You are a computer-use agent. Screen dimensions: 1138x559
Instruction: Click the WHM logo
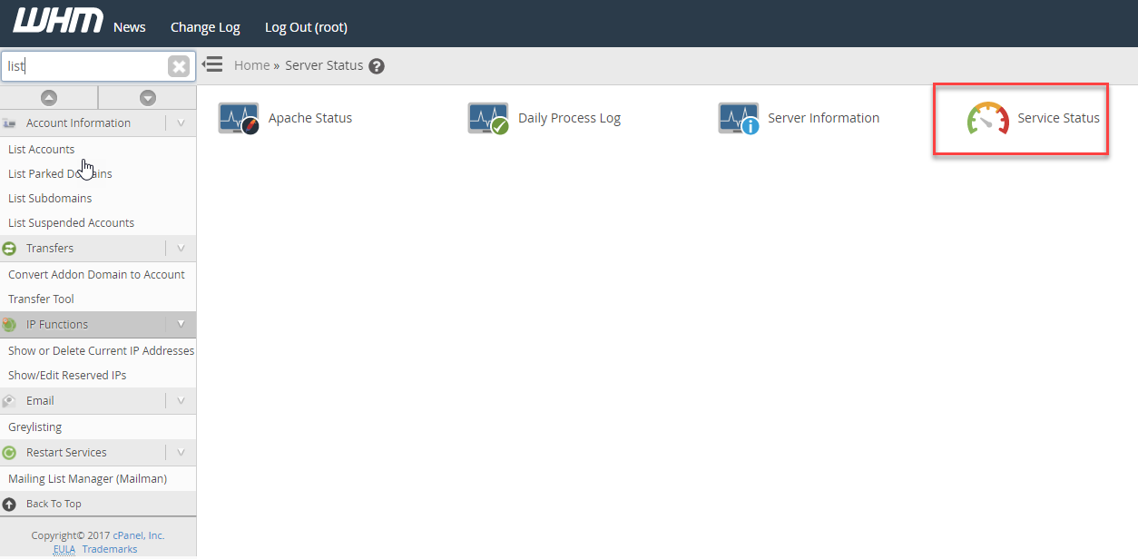57,22
